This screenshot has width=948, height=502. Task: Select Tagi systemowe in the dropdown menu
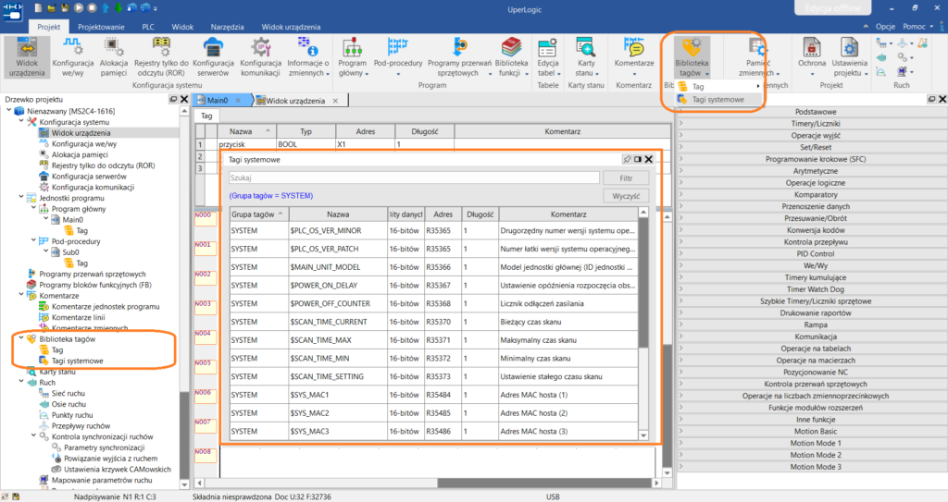click(x=718, y=100)
